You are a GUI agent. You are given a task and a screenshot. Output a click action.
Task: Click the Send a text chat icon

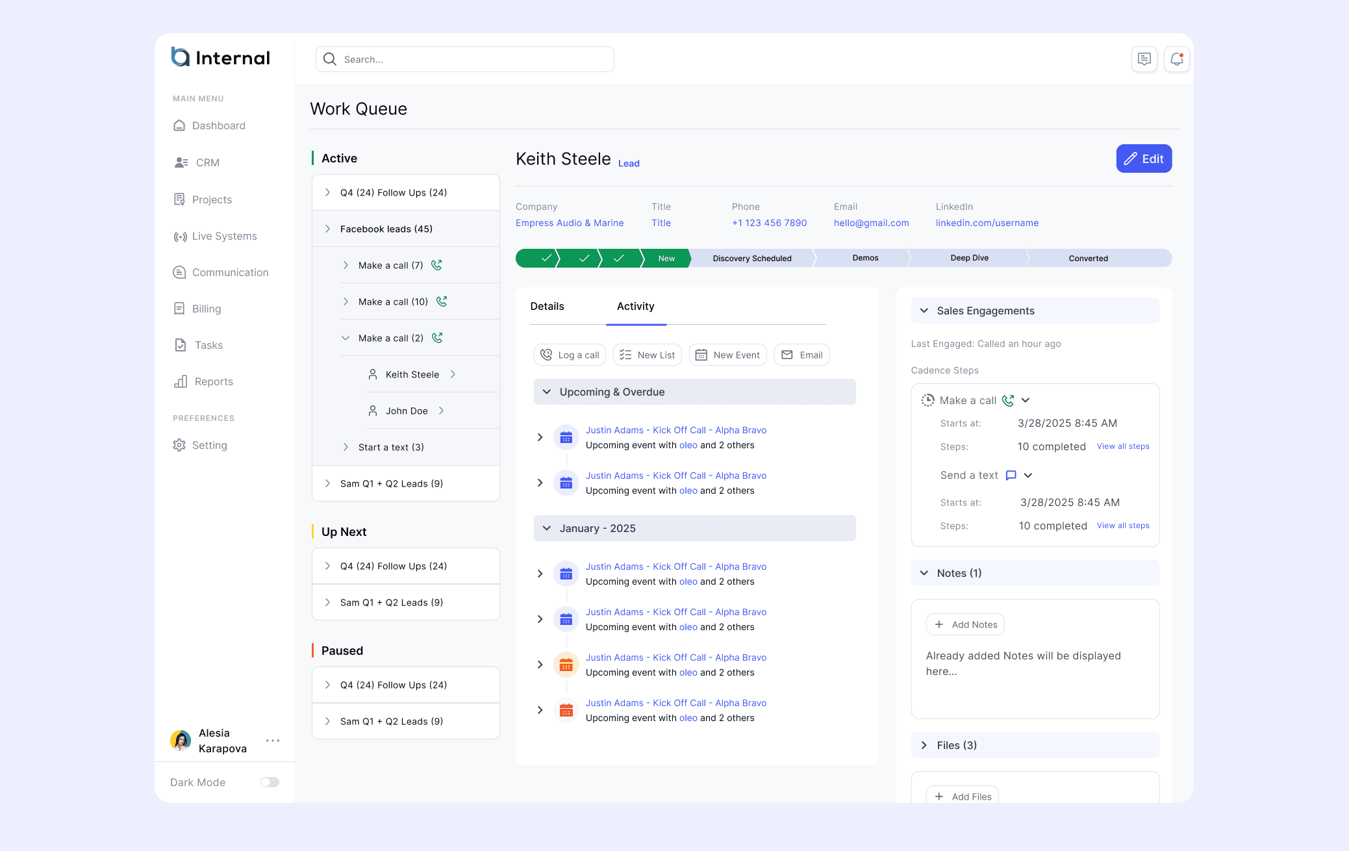(1011, 475)
